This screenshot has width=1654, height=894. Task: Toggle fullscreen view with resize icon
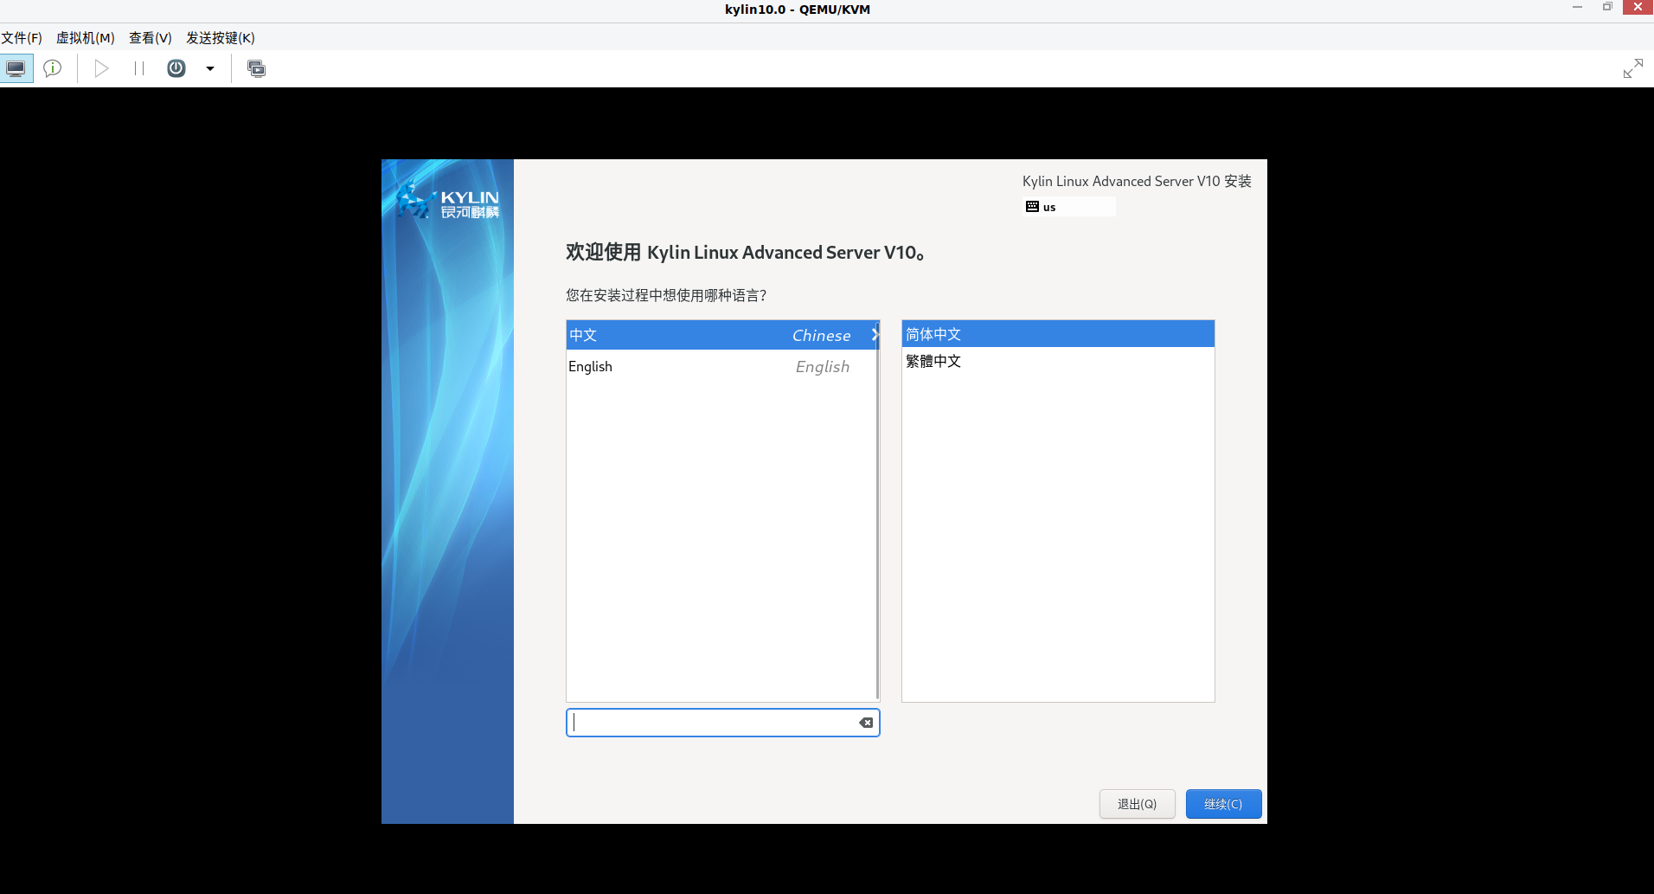point(1632,68)
